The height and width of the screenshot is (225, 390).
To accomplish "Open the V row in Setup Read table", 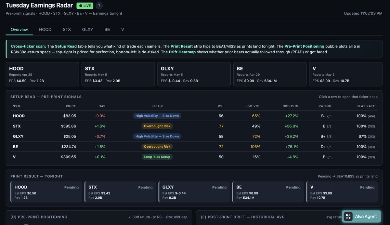I will 194,157.
